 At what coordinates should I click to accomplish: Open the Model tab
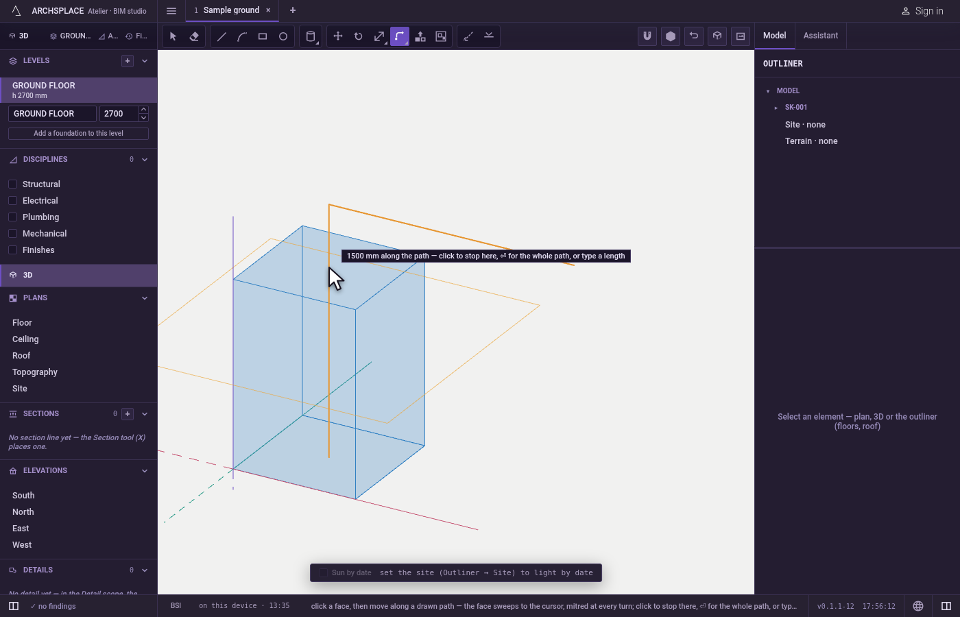pos(775,36)
